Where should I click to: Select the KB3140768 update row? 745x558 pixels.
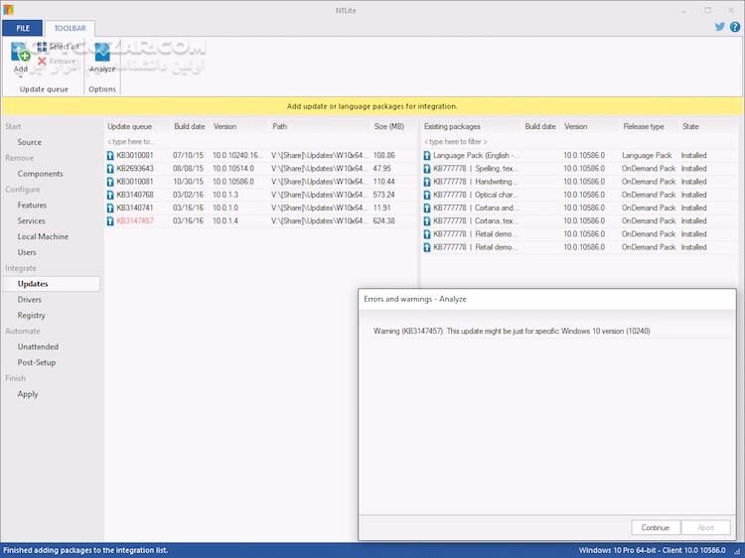click(248, 195)
